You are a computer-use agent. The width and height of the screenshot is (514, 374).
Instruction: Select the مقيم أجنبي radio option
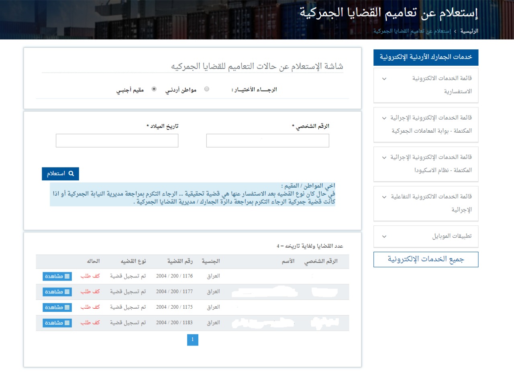tap(154, 89)
